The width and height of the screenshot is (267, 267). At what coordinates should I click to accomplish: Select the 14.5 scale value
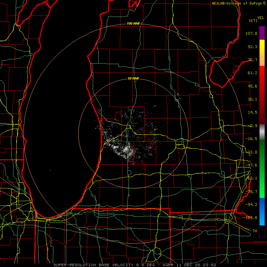252,112
